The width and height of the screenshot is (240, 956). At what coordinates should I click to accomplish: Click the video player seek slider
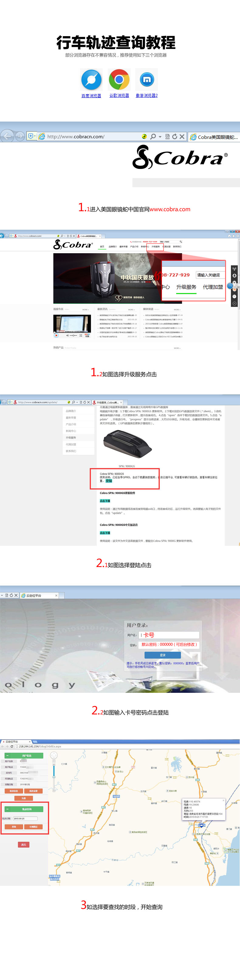tap(74, 335)
